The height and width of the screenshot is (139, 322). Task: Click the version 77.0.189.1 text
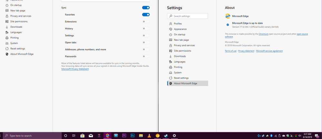(x=255, y=27)
